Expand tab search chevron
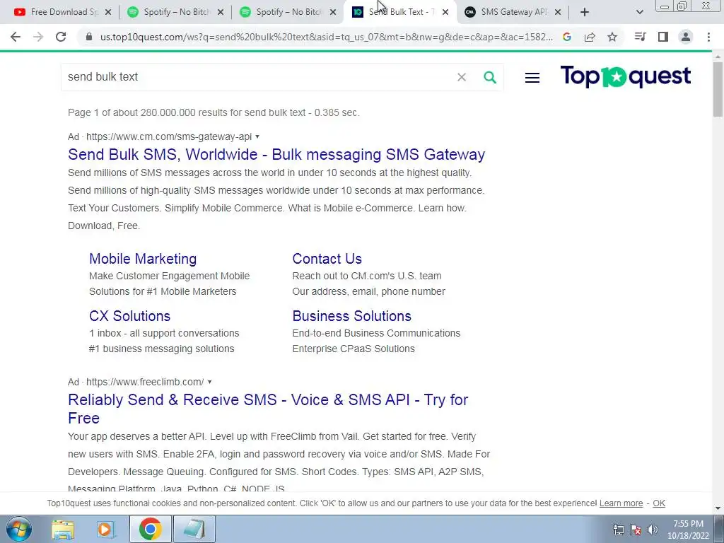 pyautogui.click(x=639, y=13)
